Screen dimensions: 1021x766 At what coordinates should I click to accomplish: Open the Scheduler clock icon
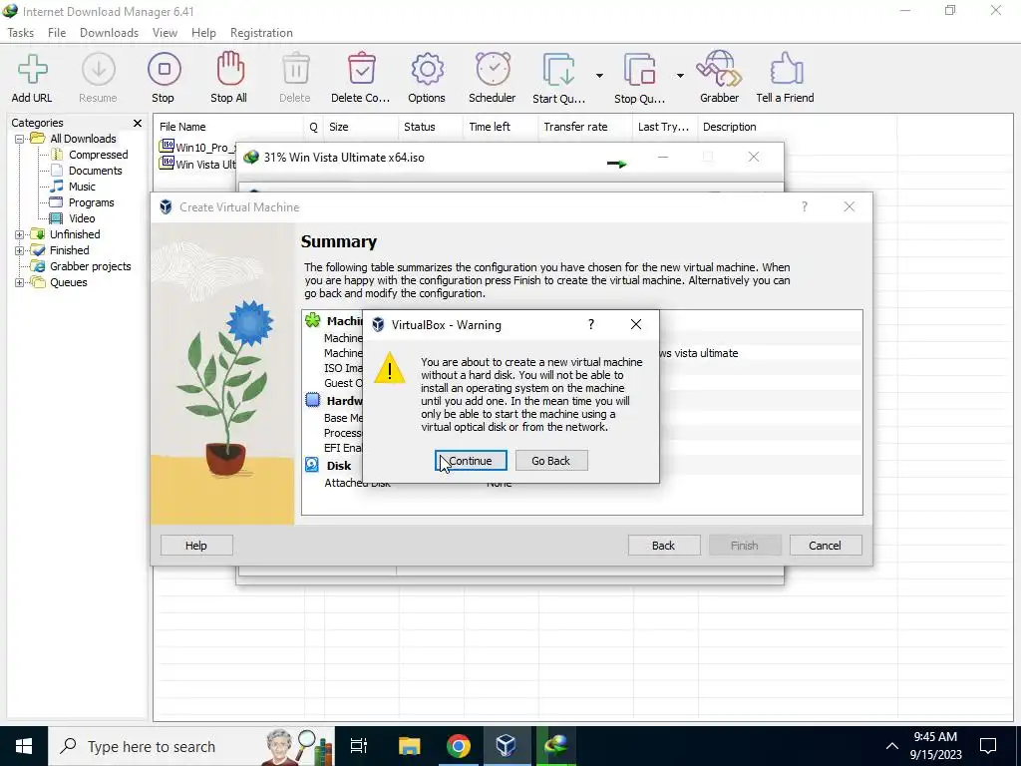coord(493,69)
